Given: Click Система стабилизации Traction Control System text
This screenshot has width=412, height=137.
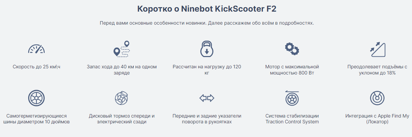Looking at the screenshot, I should click(x=292, y=119).
